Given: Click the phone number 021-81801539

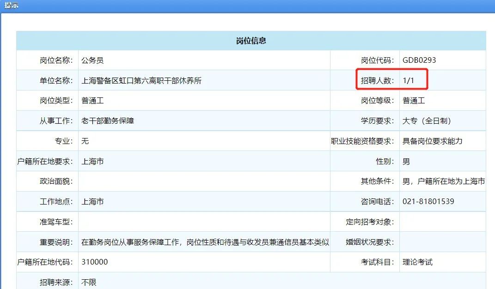Looking at the screenshot, I should coord(428,201).
